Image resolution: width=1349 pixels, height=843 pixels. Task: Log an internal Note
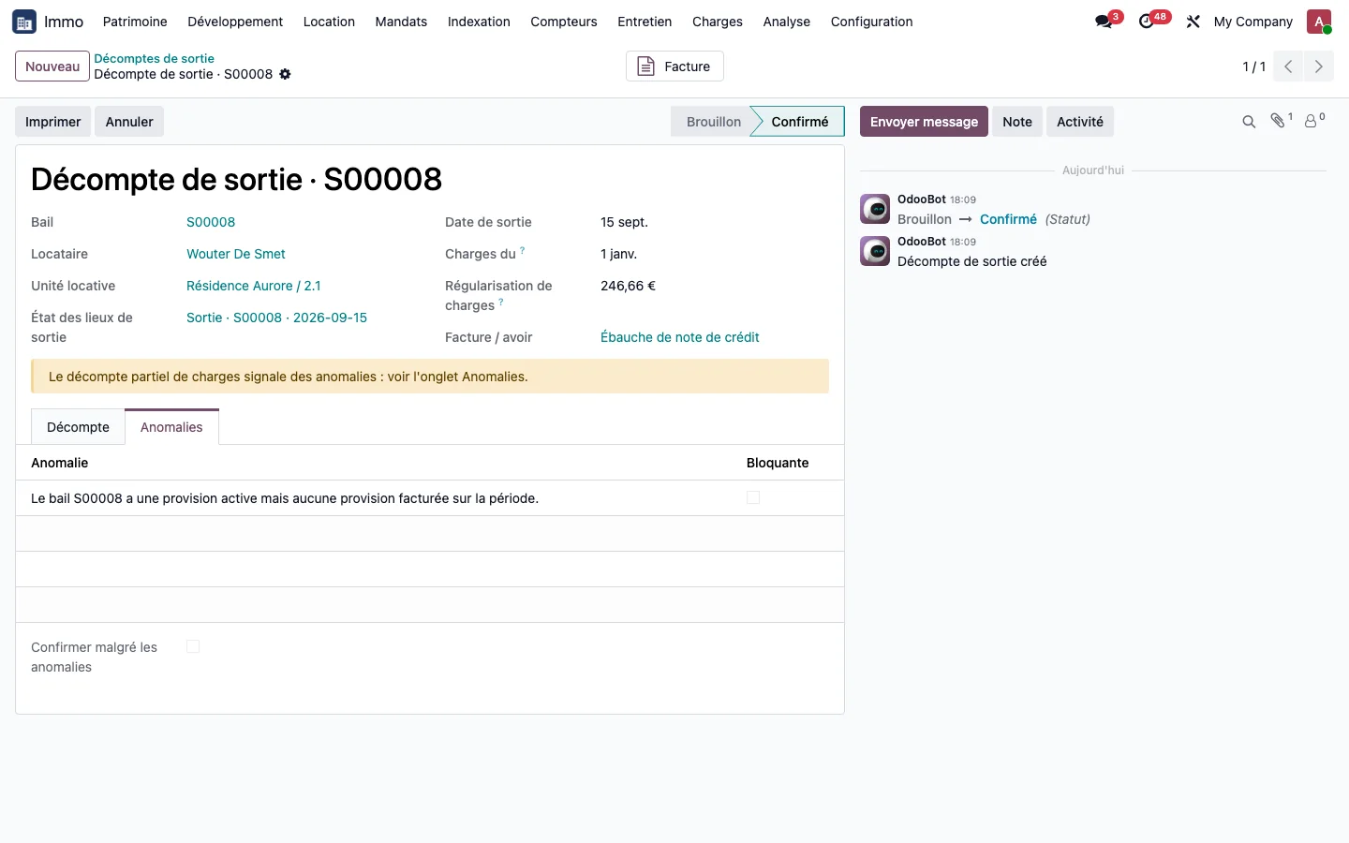1017,122
